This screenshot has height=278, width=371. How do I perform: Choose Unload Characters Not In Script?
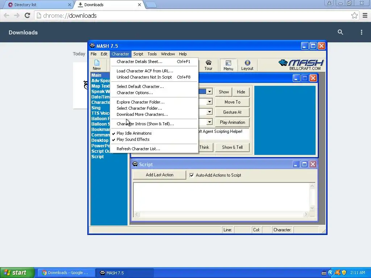pos(154,77)
